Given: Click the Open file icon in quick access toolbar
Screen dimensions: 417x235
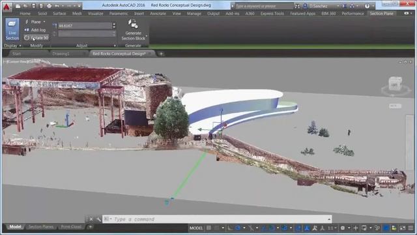Looking at the screenshot, I should tap(25, 6).
